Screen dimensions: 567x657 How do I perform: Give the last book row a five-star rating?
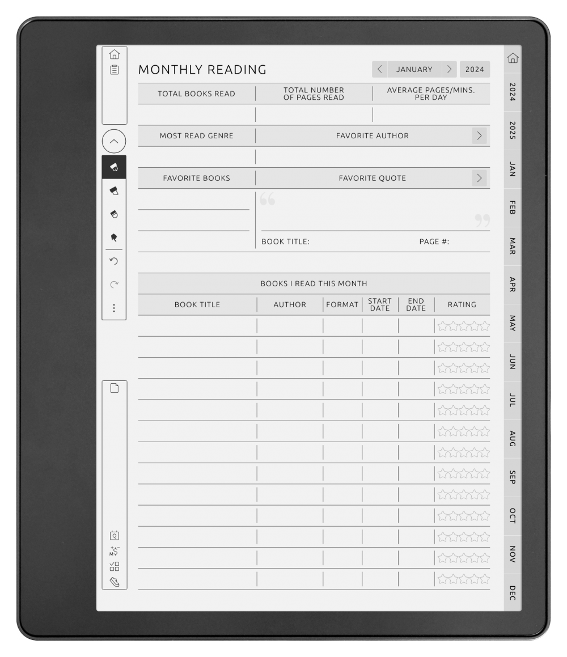point(486,579)
